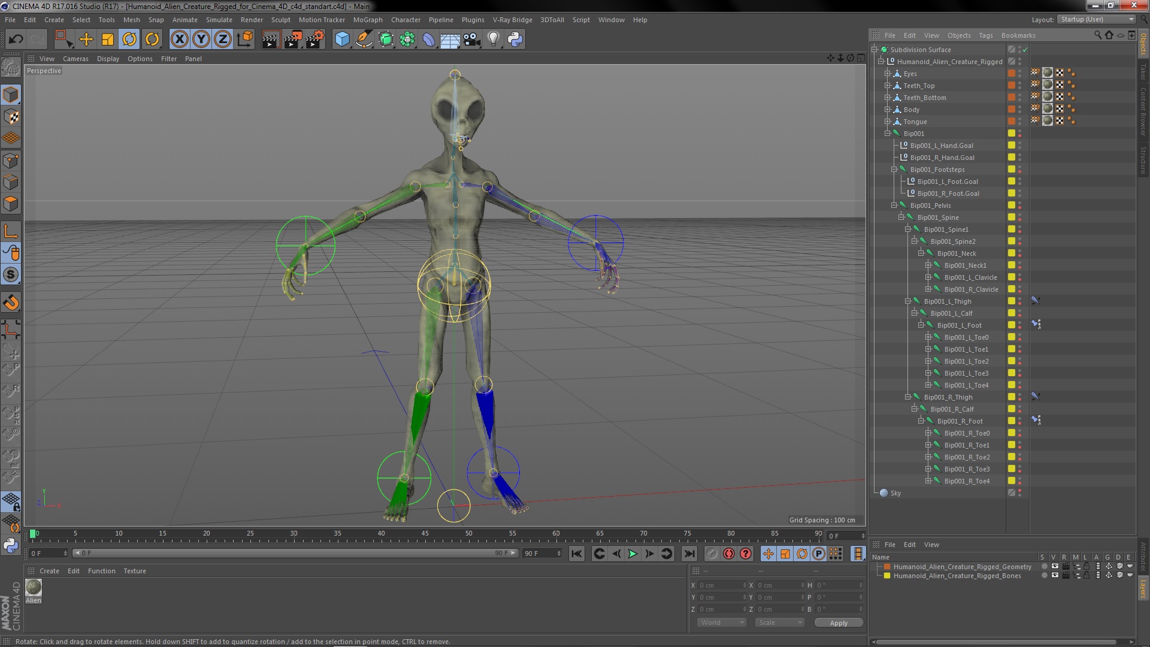Open Python script icon in toolbar
Image resolution: width=1150 pixels, height=647 pixels.
[x=515, y=40]
